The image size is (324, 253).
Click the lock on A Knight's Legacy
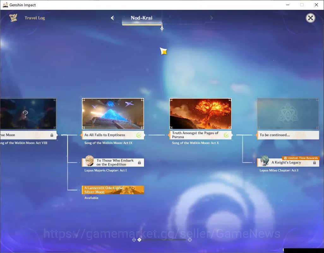pyautogui.click(x=315, y=163)
